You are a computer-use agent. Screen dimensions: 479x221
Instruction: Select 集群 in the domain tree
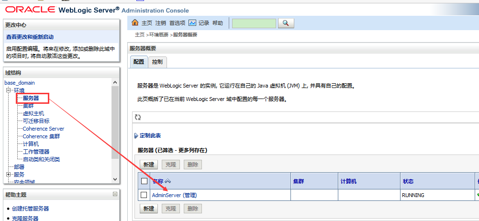28,106
